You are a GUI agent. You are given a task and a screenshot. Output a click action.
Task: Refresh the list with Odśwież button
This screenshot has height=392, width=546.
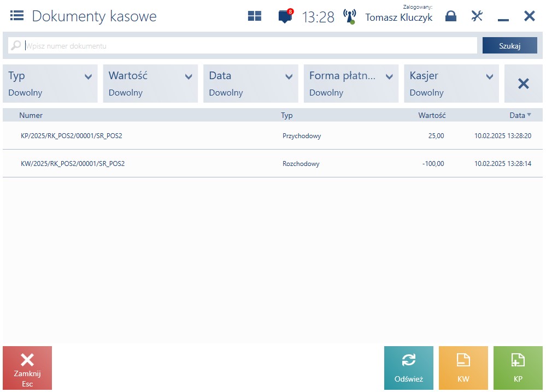coord(408,368)
